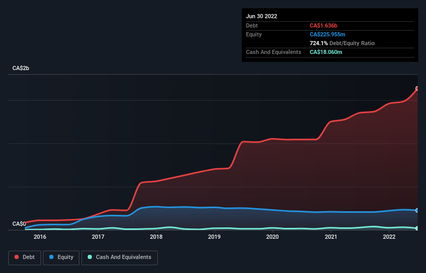Select the 2018 x-axis label
The height and width of the screenshot is (273, 426).
[x=156, y=237]
